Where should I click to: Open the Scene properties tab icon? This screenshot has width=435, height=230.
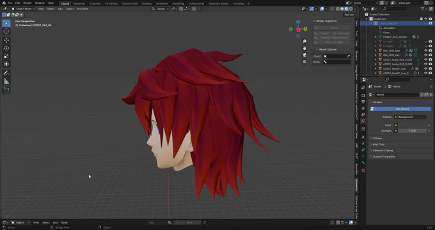pos(363,115)
